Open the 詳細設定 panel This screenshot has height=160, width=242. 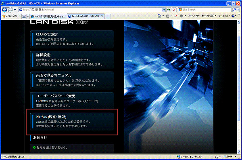(x=72, y=60)
